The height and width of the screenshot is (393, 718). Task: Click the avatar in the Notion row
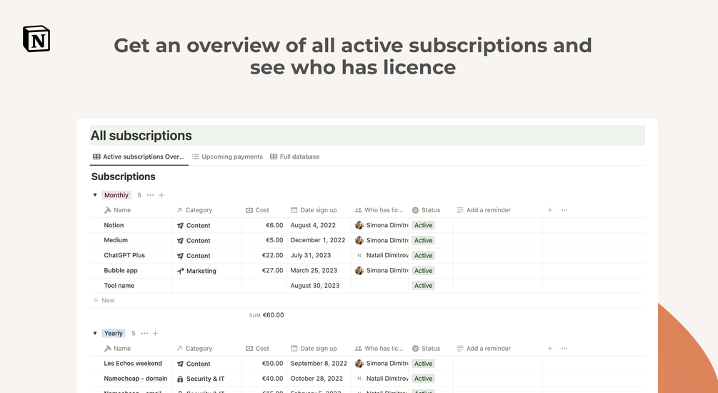point(359,225)
